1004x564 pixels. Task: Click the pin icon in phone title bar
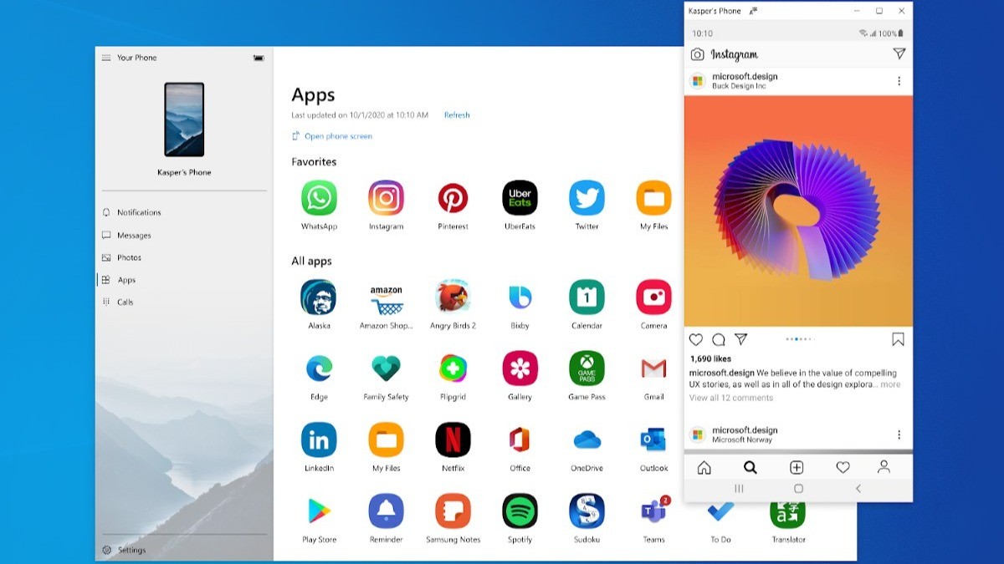[754, 11]
